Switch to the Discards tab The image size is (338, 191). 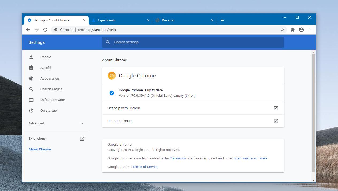pos(168,20)
